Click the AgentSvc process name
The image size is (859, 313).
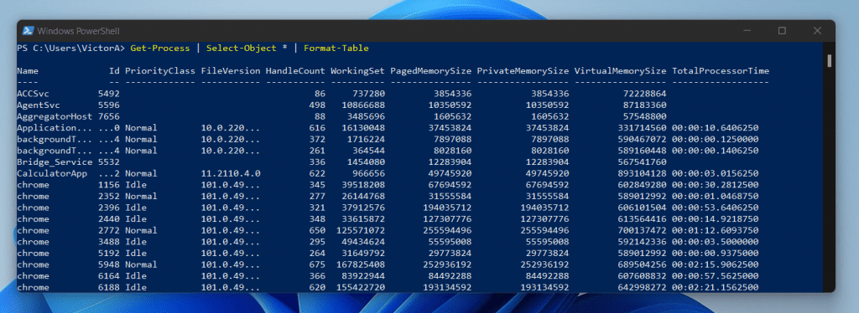point(39,105)
